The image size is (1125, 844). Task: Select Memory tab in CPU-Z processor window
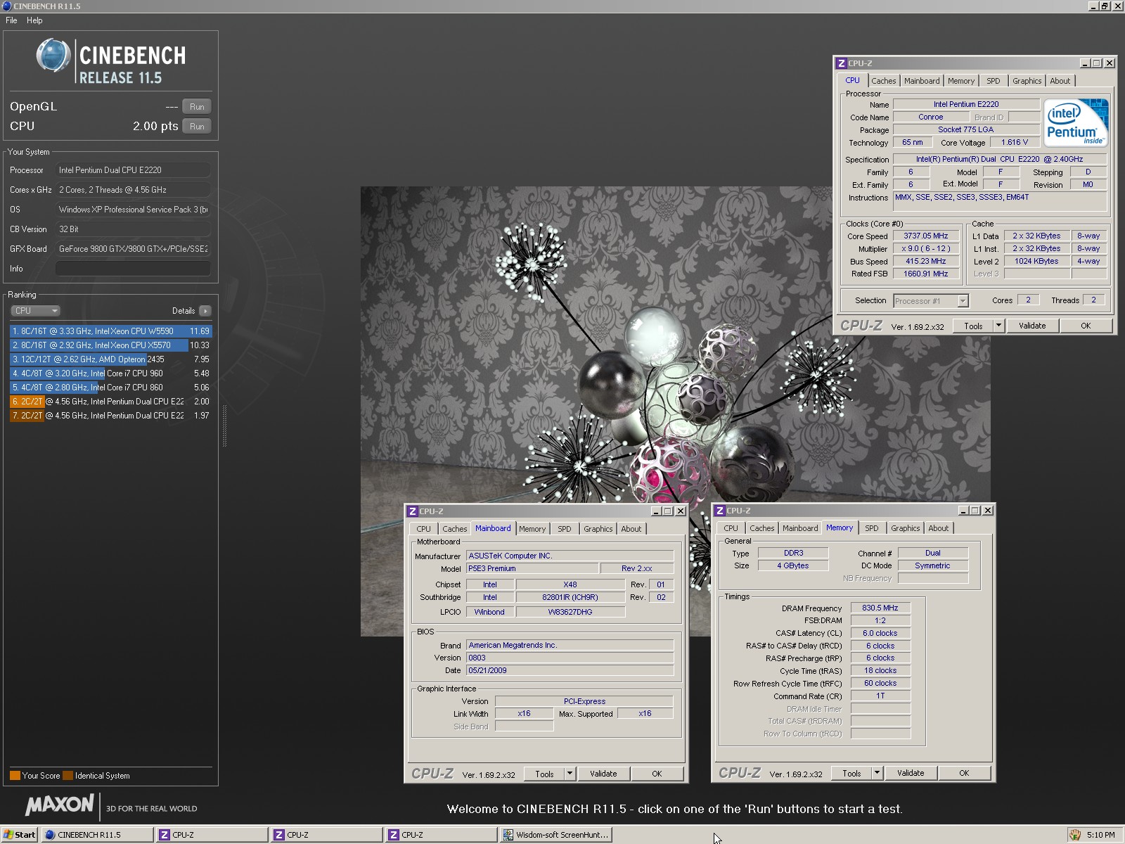tap(961, 81)
